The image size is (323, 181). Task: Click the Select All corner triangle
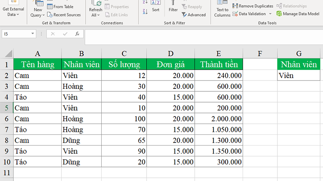point(8,53)
